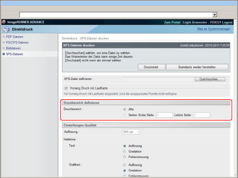Toggle Vorrang Druck mit Laufkarte checkbox
Image resolution: width=238 pixels, height=178 pixels.
[66, 88]
